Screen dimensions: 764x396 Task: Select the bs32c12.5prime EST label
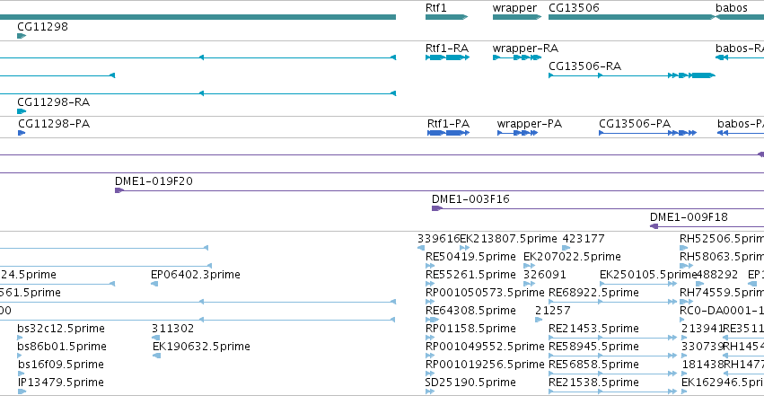pyautogui.click(x=60, y=330)
